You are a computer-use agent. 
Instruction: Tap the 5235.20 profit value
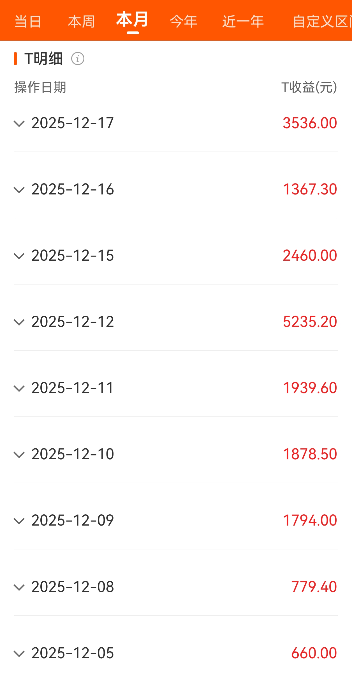click(310, 322)
